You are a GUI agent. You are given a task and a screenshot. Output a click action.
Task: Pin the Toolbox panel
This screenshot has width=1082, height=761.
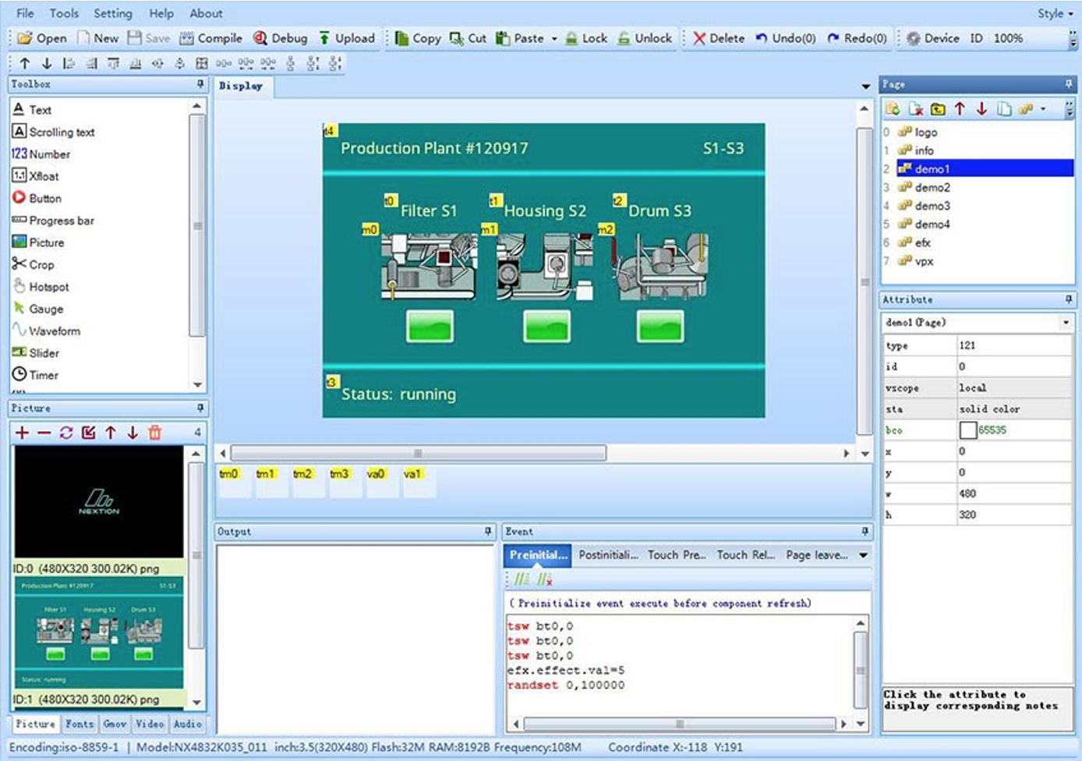200,83
